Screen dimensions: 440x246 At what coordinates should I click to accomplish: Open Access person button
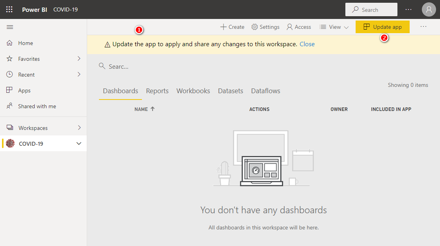click(x=299, y=27)
